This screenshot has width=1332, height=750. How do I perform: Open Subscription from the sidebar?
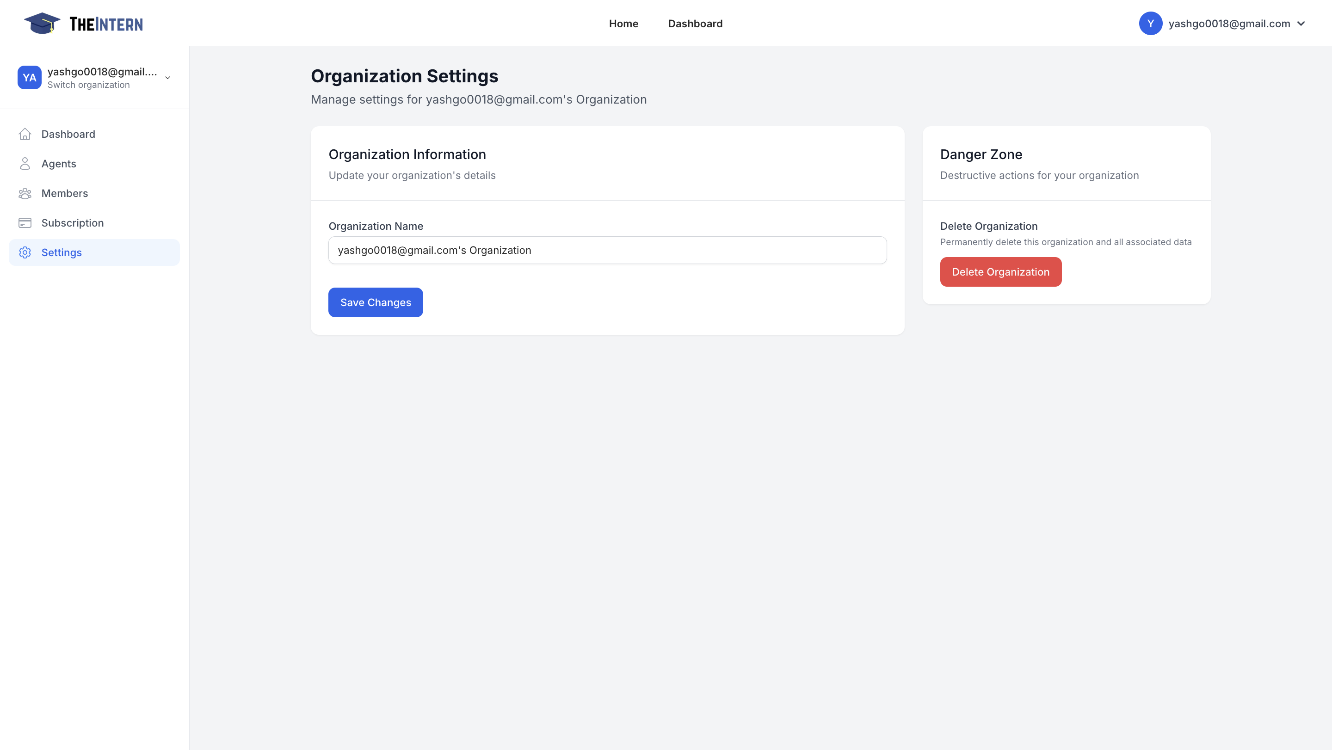tap(73, 222)
